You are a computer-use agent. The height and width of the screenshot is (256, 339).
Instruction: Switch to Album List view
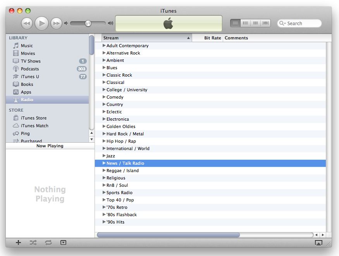[x=245, y=23]
